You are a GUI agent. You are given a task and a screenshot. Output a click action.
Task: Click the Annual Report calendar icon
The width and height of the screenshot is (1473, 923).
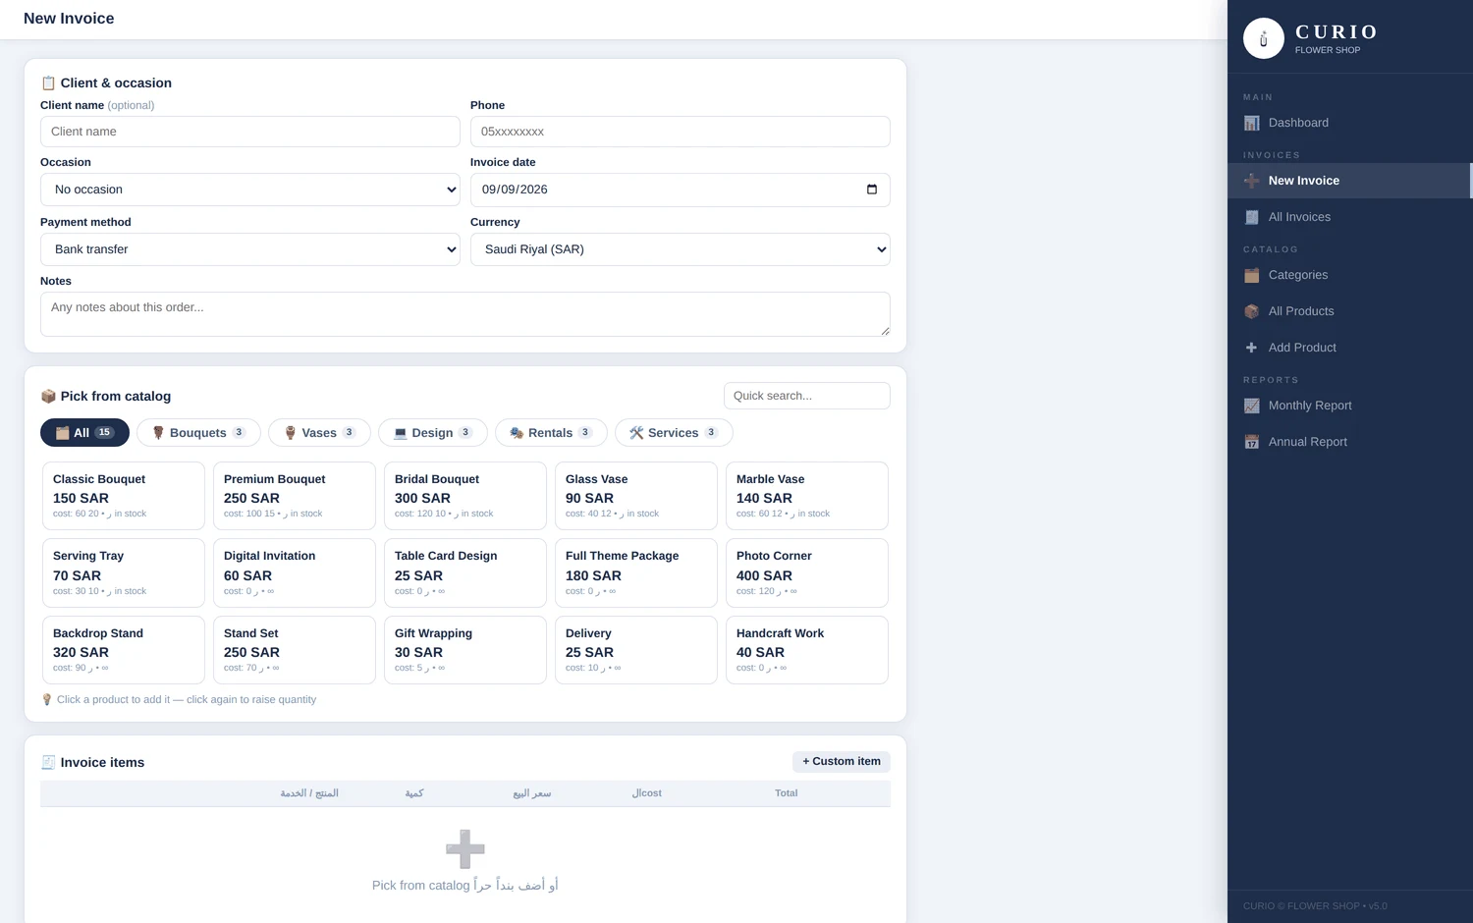[x=1251, y=442]
